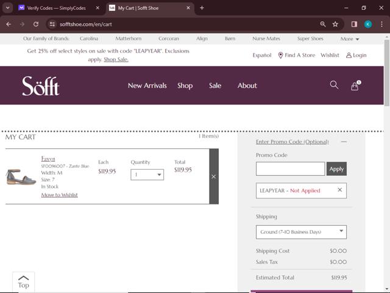Open Find A Store locator
The height and width of the screenshot is (293, 390).
(297, 55)
